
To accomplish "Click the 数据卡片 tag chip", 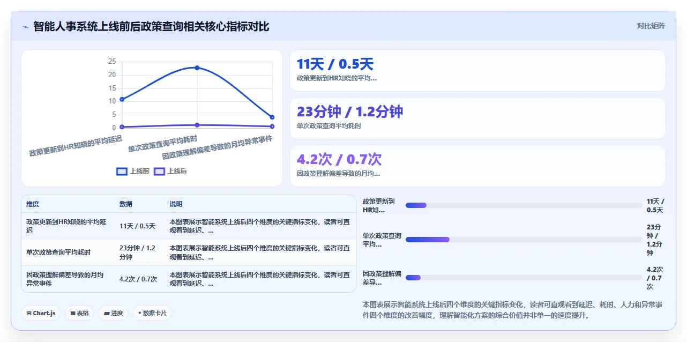I will click(x=152, y=313).
